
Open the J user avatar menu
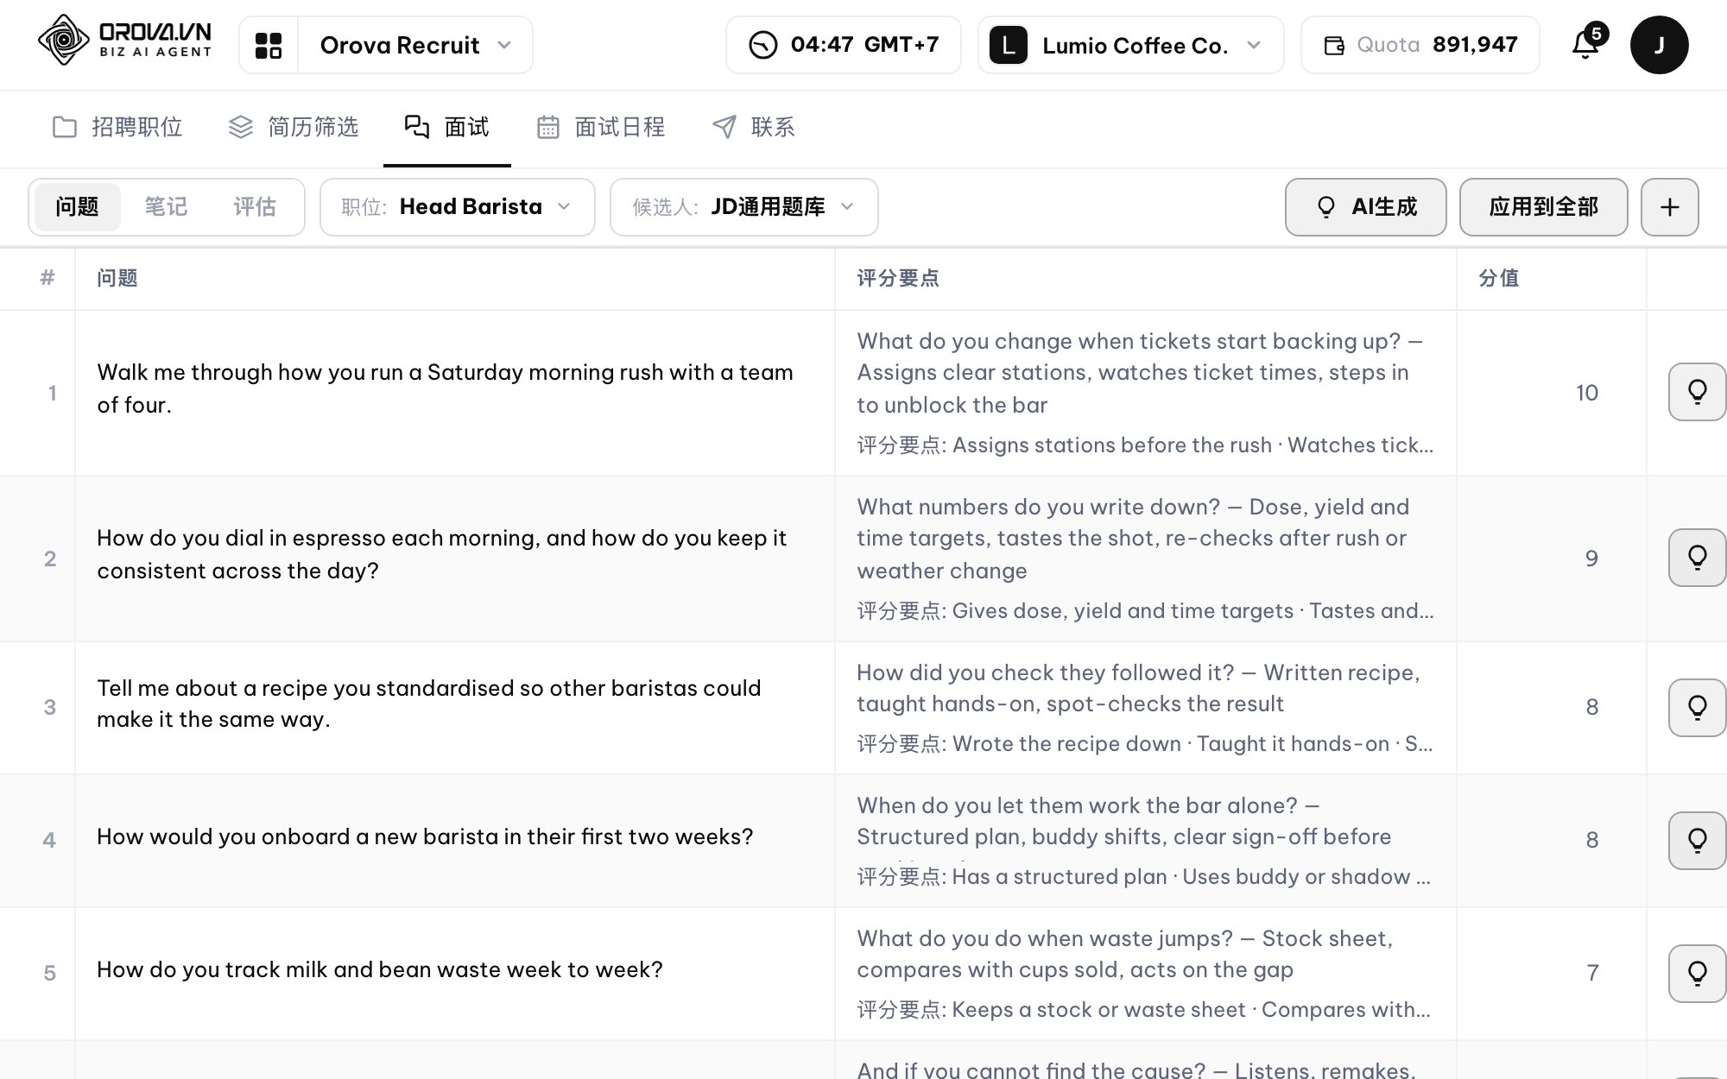point(1659,45)
